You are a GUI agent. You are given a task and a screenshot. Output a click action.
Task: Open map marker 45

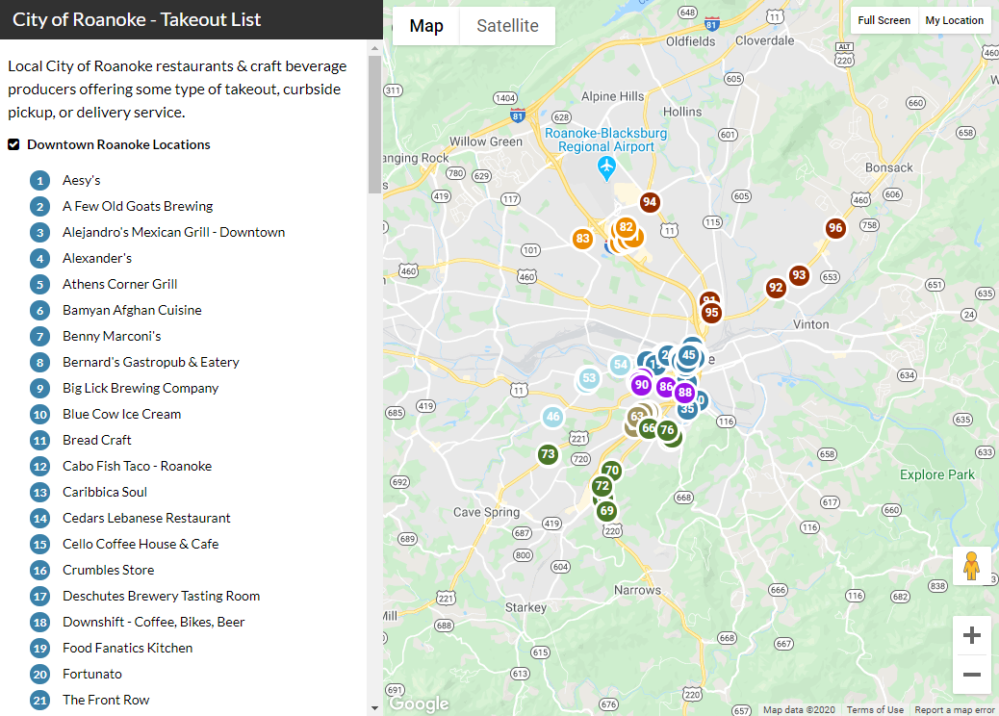[689, 355]
